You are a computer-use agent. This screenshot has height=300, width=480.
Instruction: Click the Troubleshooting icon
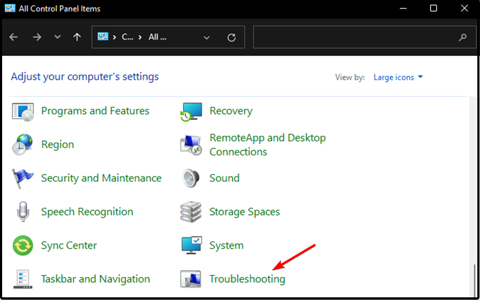click(x=190, y=279)
